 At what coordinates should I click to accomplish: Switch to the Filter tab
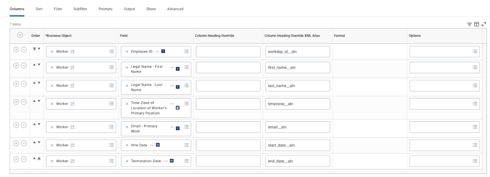pyautogui.click(x=58, y=9)
